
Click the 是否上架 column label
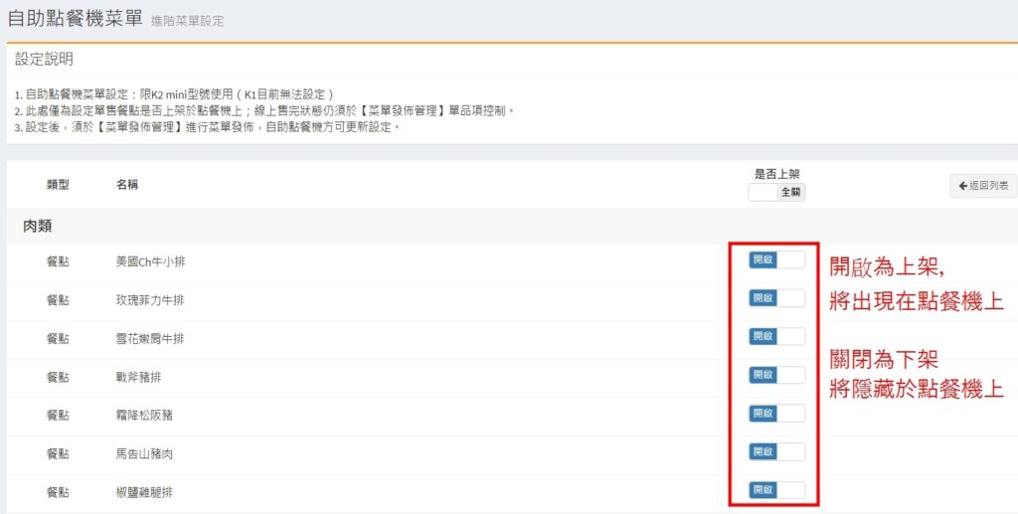(776, 173)
